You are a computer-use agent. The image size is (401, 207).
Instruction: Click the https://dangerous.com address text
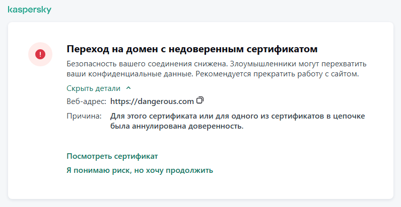point(152,101)
